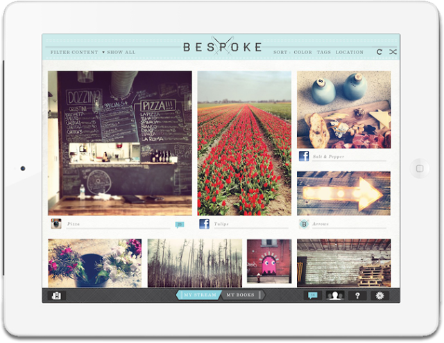Open the comments bubble in the bottom bar
Image resolution: width=444 pixels, height=343 pixels.
click(313, 295)
